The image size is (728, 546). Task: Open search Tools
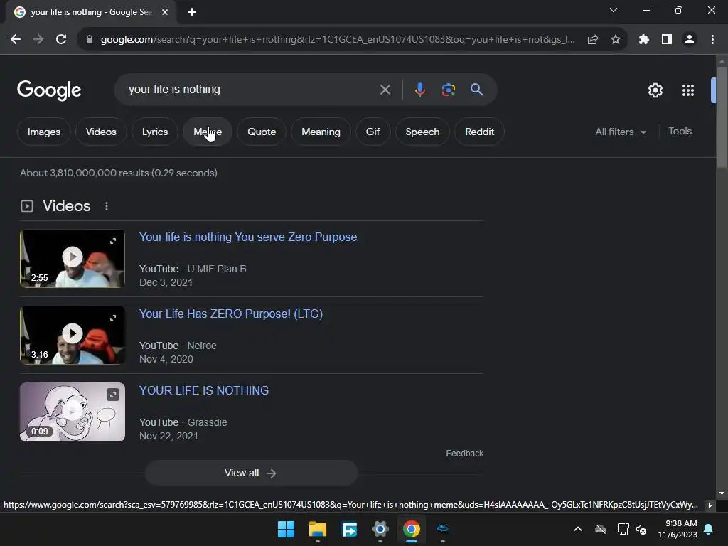[680, 132]
